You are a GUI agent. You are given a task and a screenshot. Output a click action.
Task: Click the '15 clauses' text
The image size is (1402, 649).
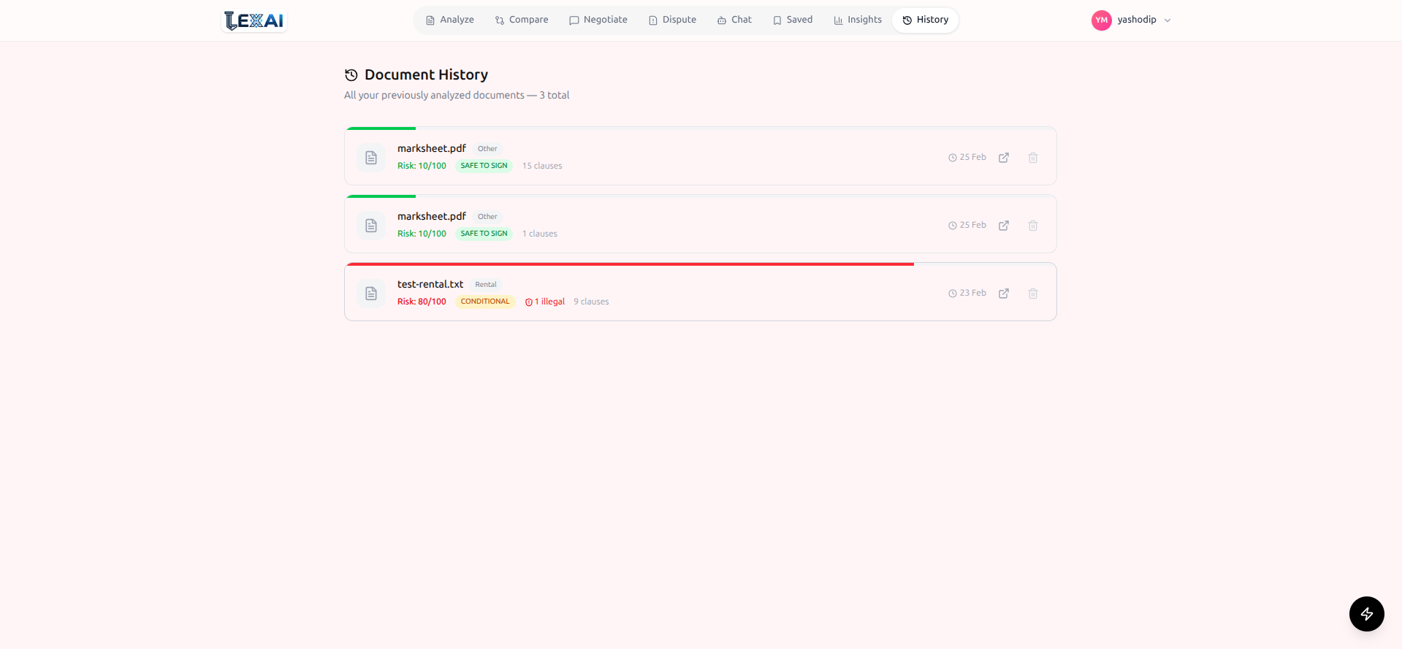542,166
